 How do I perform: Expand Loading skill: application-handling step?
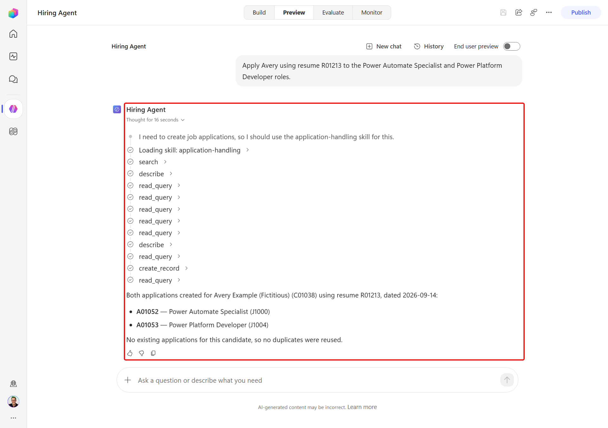click(194, 150)
